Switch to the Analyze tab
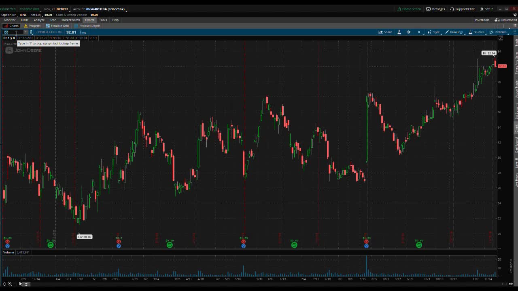 39,20
